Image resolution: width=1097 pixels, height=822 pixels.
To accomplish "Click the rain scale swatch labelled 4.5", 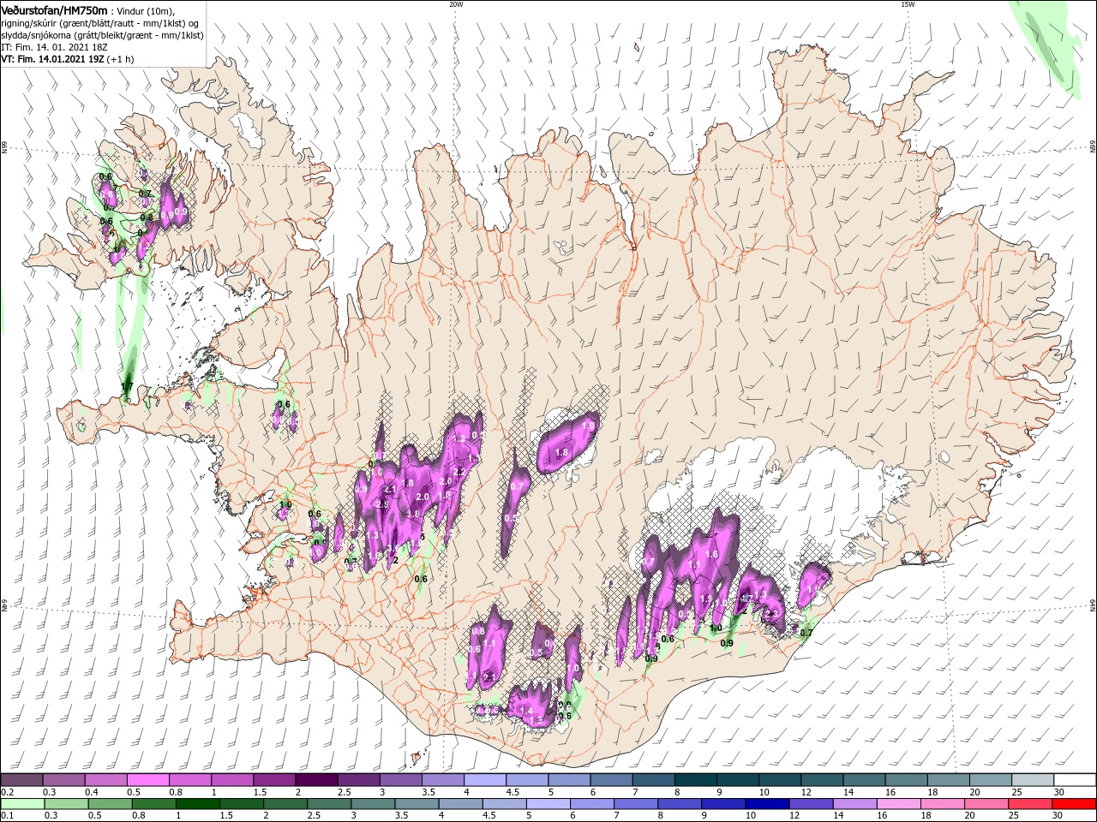I will 505,804.
